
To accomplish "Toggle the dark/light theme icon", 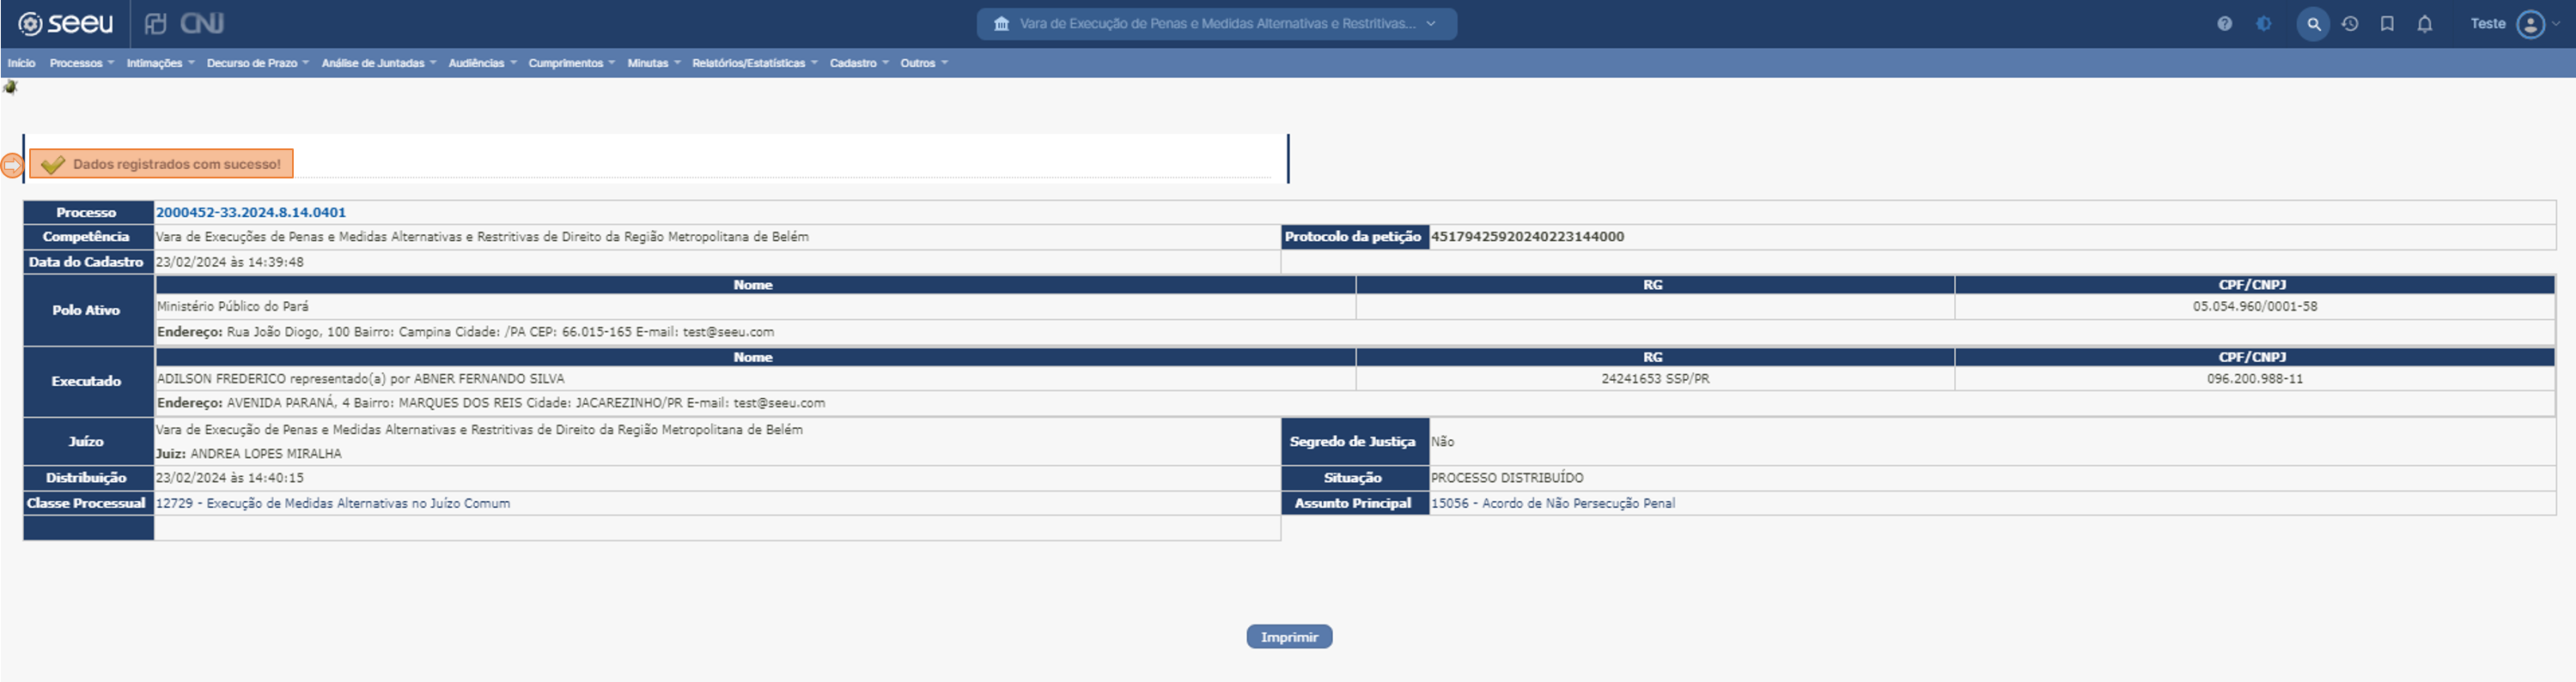I will click(x=2264, y=23).
